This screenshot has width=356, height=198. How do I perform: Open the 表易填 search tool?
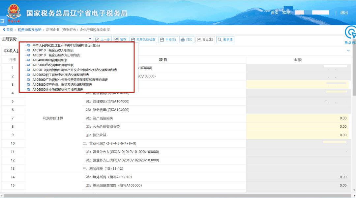225,39
